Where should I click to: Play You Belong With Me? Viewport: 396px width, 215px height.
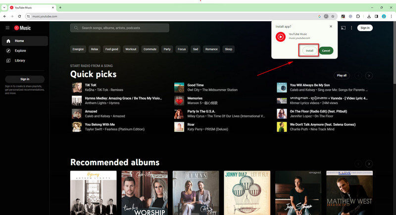100,124
